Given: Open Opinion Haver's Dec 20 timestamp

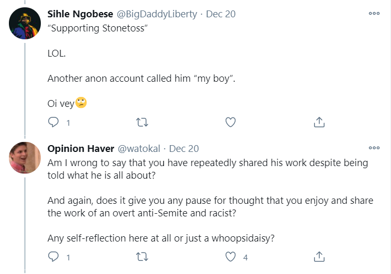Looking at the screenshot, I should [x=184, y=149].
